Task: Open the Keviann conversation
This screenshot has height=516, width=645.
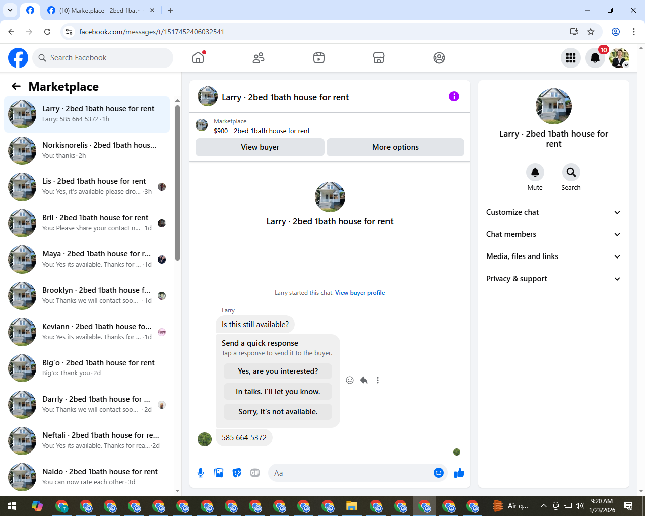Action: point(87,332)
